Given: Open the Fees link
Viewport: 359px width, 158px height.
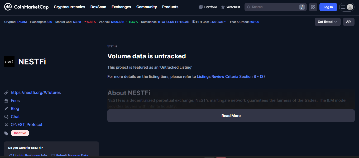Looking at the screenshot, I should (x=15, y=101).
